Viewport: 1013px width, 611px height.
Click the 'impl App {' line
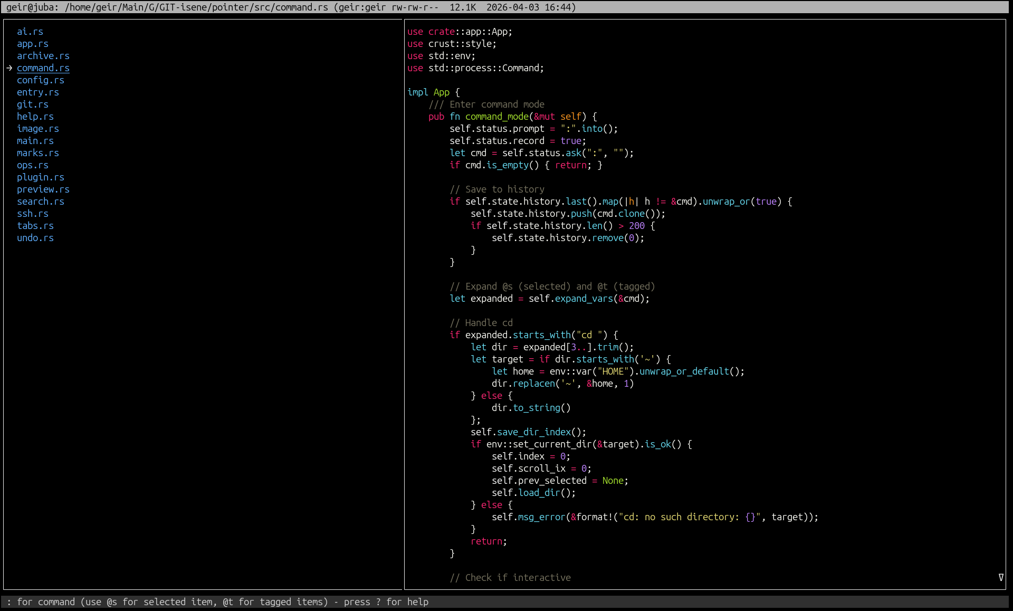(434, 92)
